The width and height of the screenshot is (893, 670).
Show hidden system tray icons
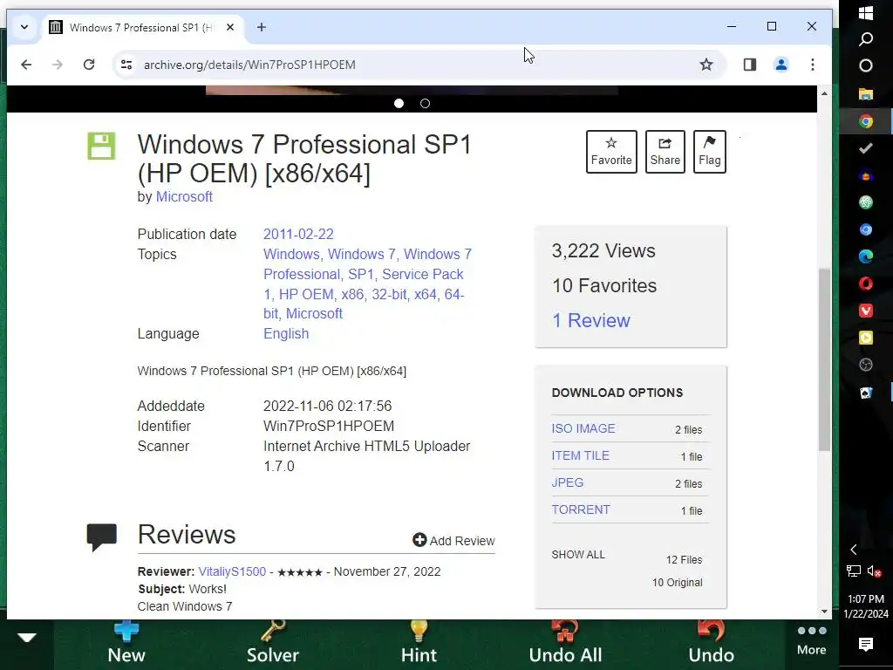click(x=853, y=550)
